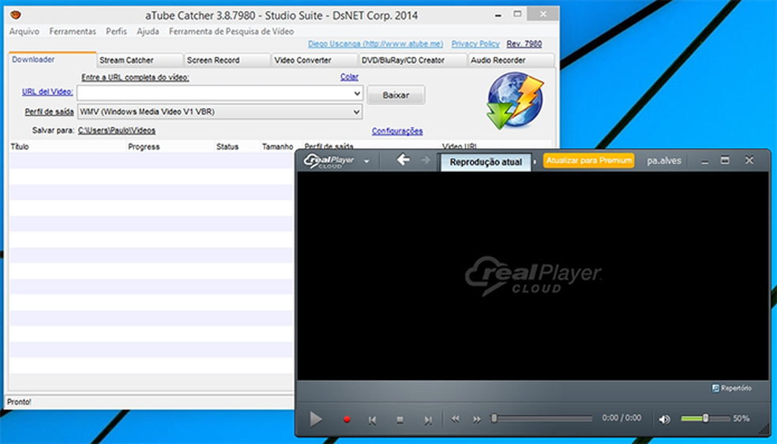The width and height of the screenshot is (777, 444).
Task: Open the Ferramentas menu
Action: (x=73, y=32)
